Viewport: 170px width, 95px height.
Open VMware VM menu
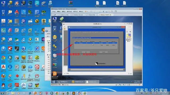(69, 12)
